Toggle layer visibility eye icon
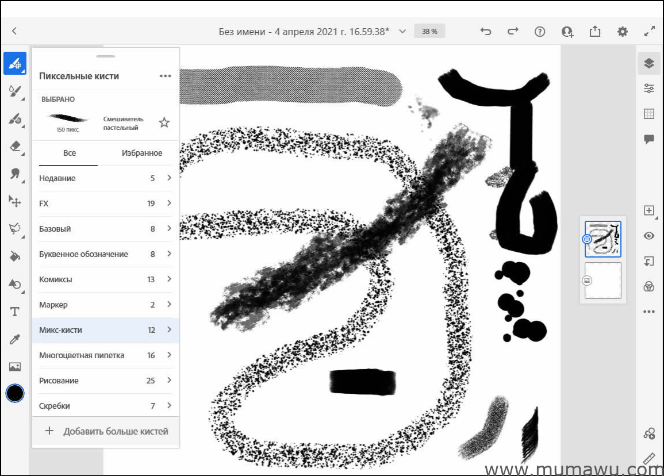Image resolution: width=664 pixels, height=476 pixels. (649, 236)
